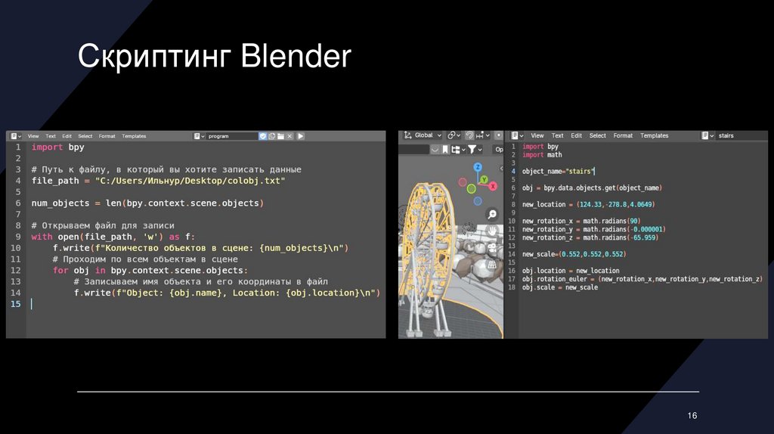Click object_name="stairs" line
This screenshot has width=774, height=434.
[559, 172]
